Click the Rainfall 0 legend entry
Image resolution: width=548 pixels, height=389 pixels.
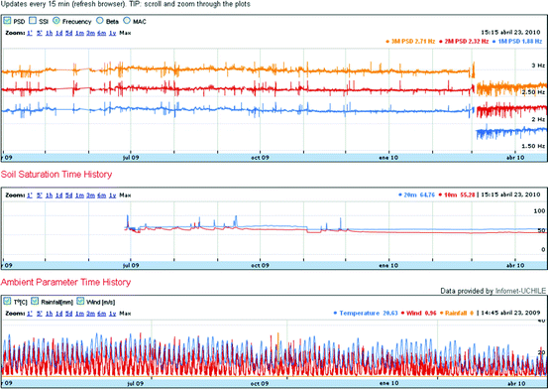(457, 313)
